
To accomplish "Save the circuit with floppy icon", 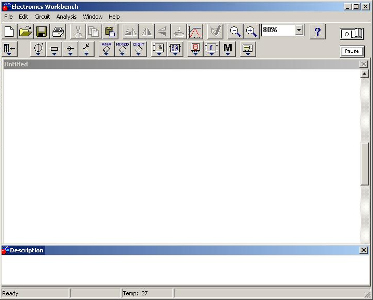I will 42,32.
